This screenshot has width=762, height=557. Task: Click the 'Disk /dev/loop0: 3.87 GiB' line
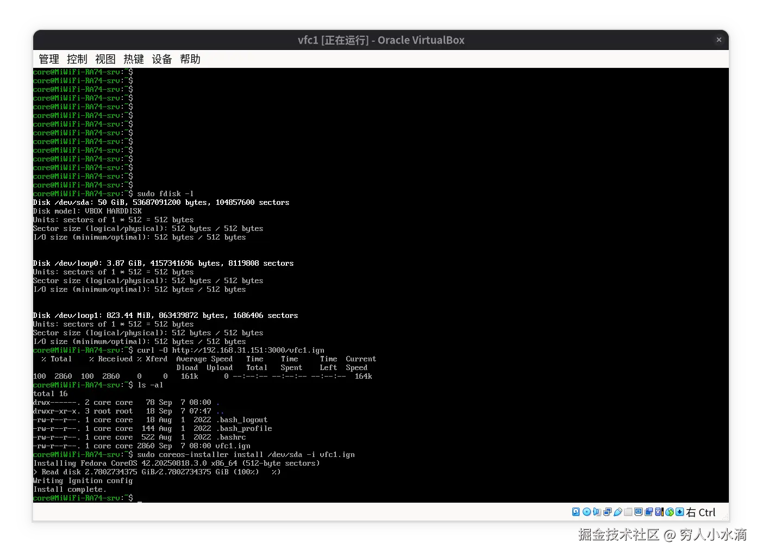coord(163,263)
